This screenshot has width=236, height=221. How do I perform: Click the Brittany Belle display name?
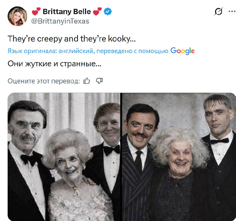67,12
